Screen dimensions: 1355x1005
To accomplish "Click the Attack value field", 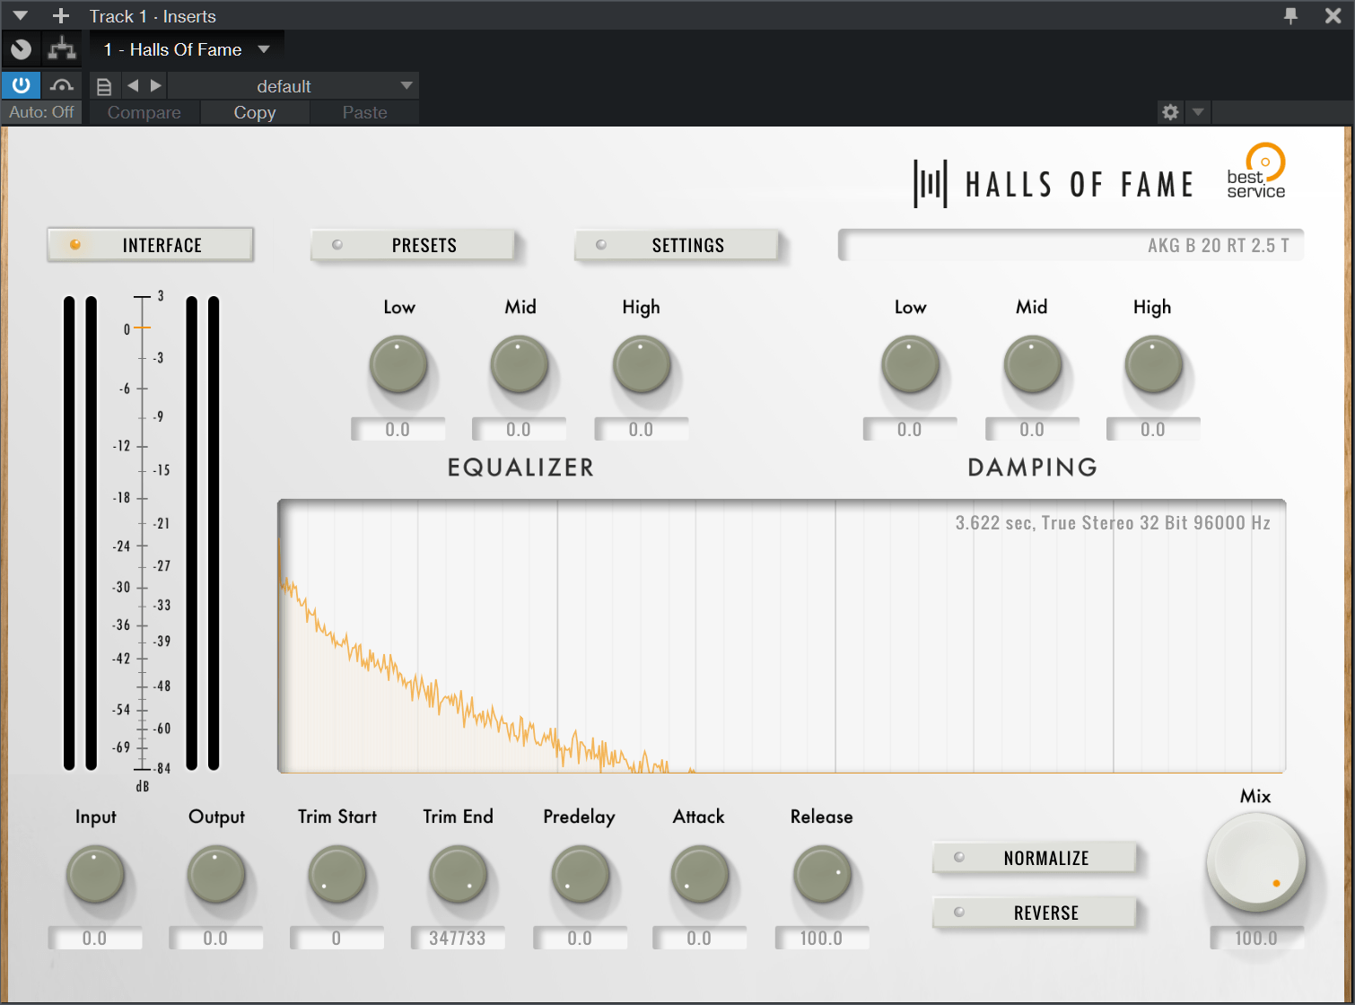I will click(699, 938).
